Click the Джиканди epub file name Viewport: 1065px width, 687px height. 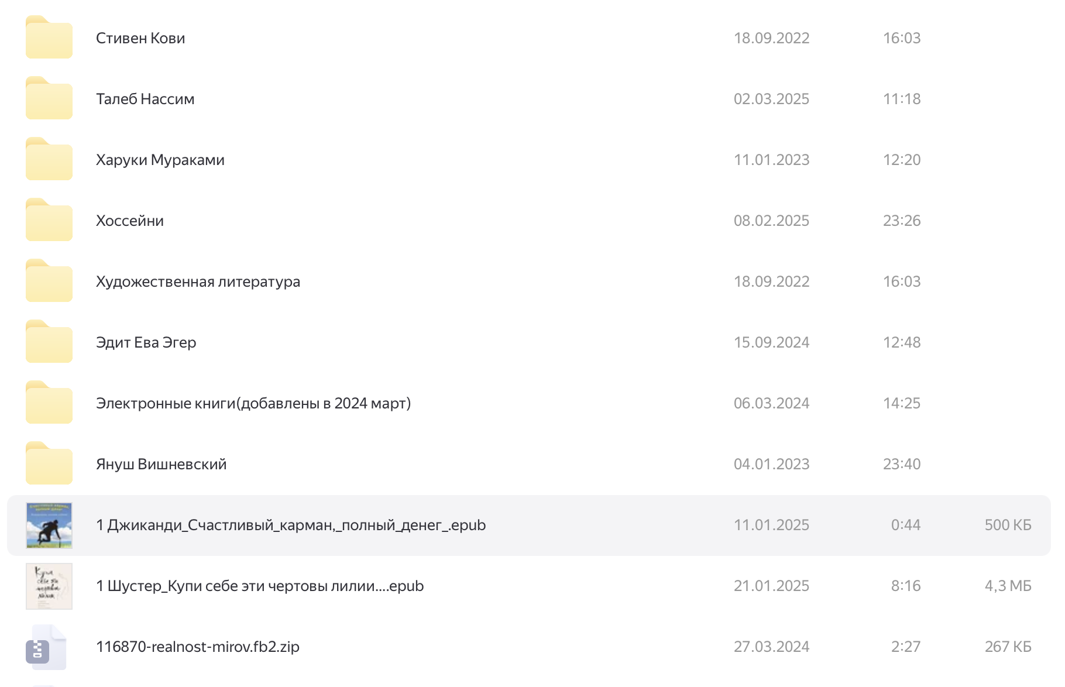[291, 525]
